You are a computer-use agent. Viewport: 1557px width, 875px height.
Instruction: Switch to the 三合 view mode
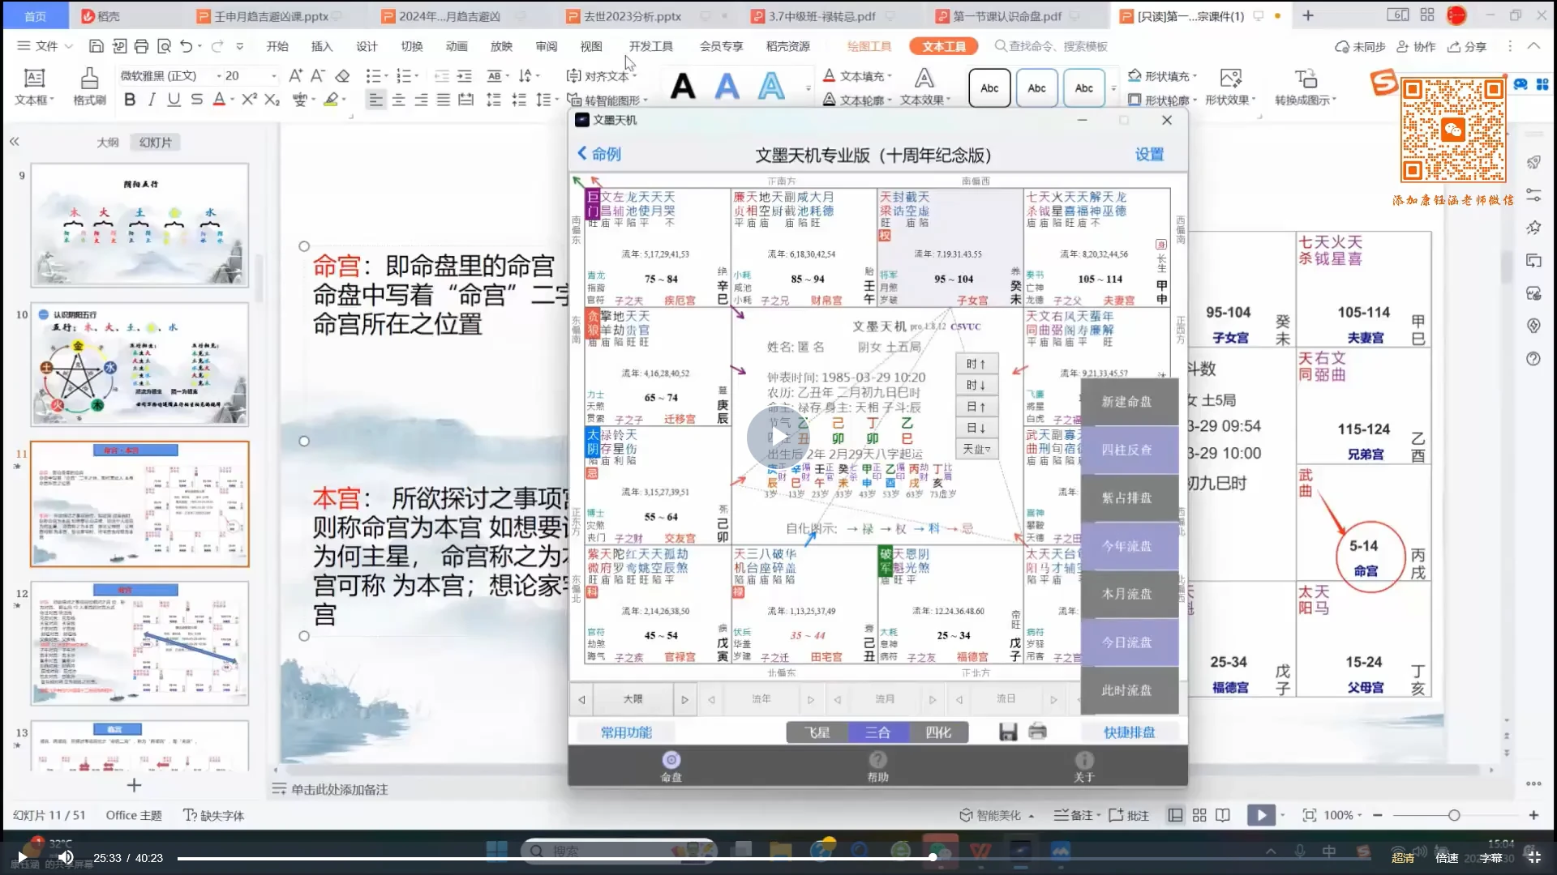[877, 732]
